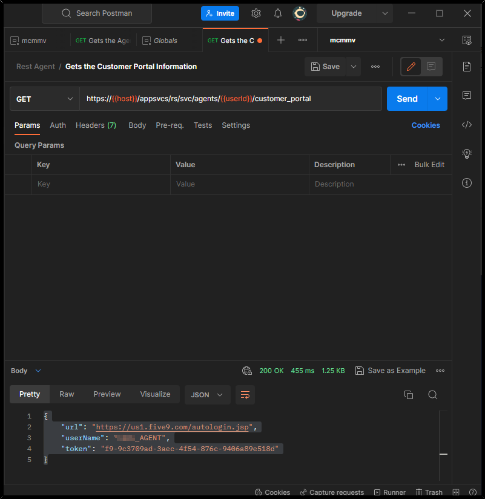Click Capture requests in status bar
The width and height of the screenshot is (485, 499).
coord(332,492)
